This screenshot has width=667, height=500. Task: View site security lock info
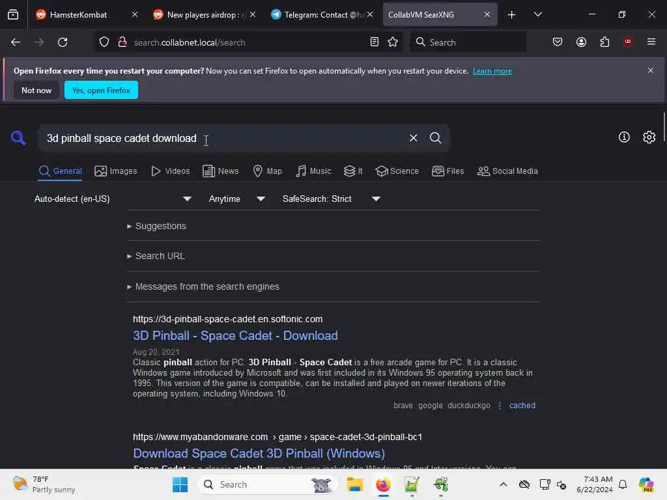coord(122,42)
